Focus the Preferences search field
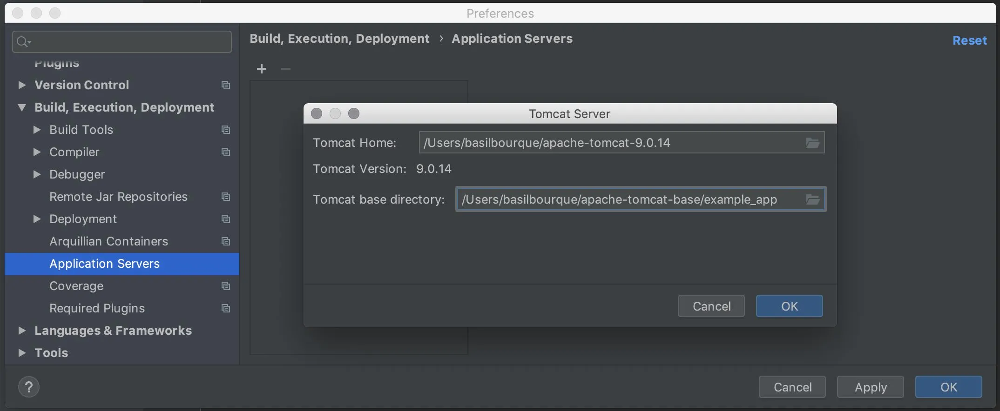This screenshot has width=1000, height=411. tap(122, 42)
